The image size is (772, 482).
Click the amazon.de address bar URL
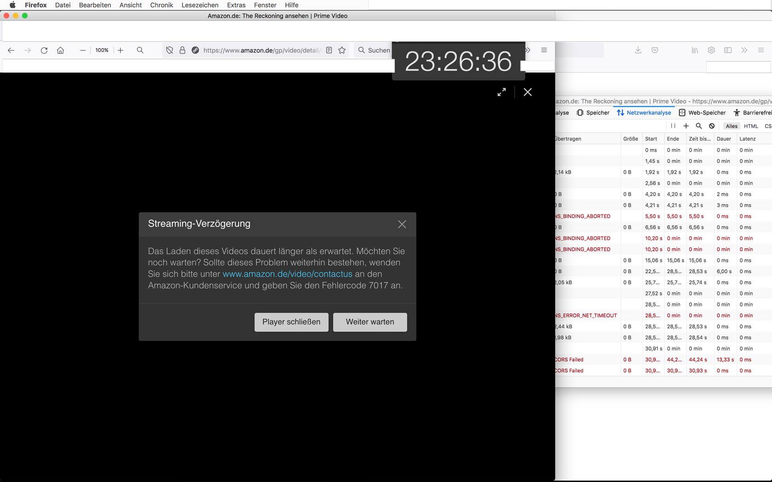tap(261, 51)
